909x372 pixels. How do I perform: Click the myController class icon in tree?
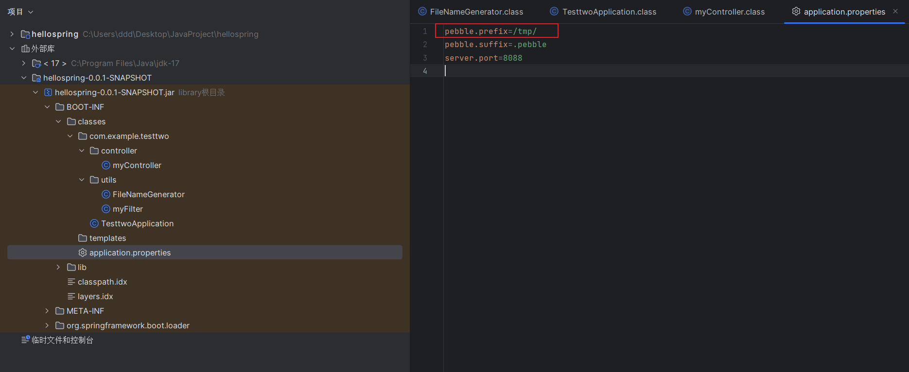pyautogui.click(x=106, y=165)
